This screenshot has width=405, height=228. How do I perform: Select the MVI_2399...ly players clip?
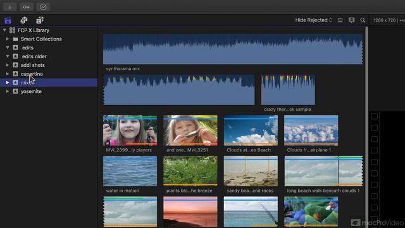(130, 130)
